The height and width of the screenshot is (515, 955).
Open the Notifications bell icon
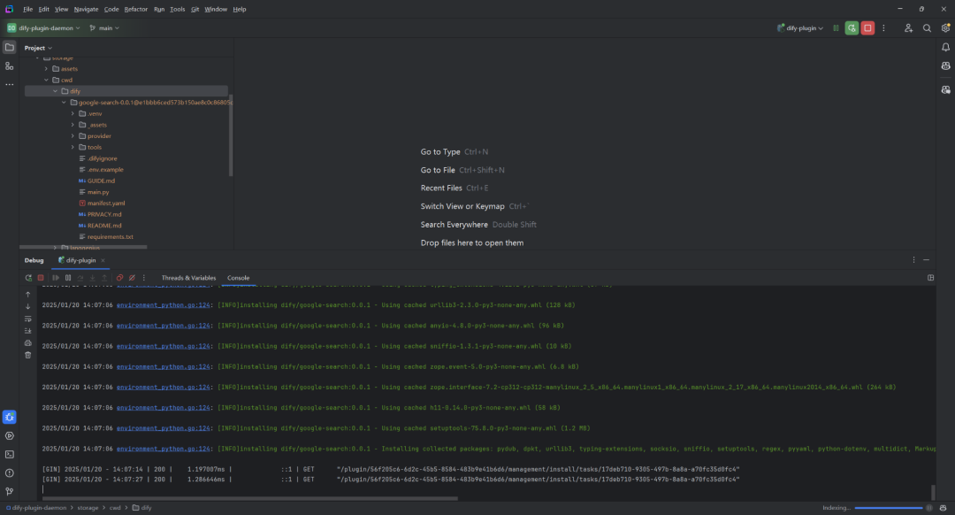[945, 47]
